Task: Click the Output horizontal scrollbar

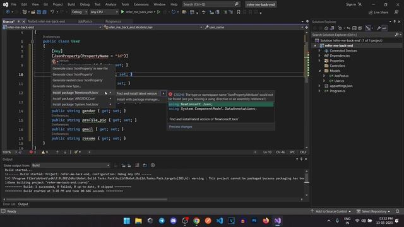Action: (x=87, y=199)
